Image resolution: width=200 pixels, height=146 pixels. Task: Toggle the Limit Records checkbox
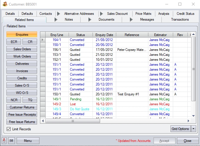coord(8,129)
